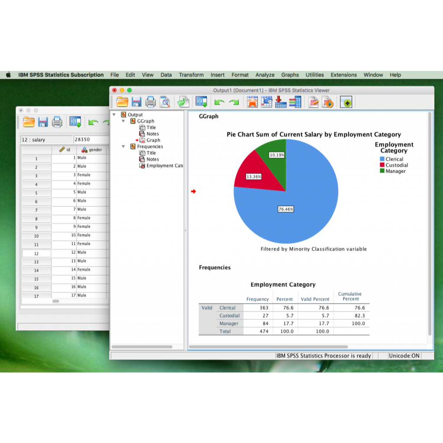Select row 12 header in Data Editor
The height and width of the screenshot is (443, 443).
(x=36, y=254)
